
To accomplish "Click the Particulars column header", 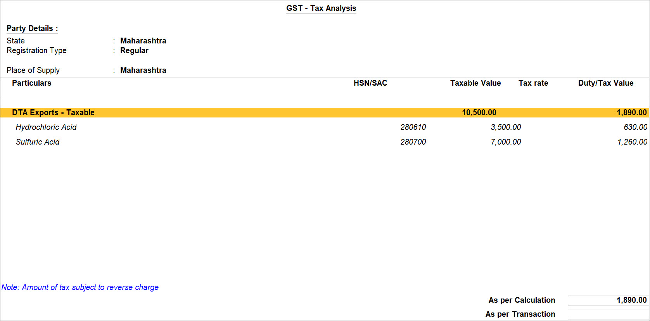I will click(31, 83).
